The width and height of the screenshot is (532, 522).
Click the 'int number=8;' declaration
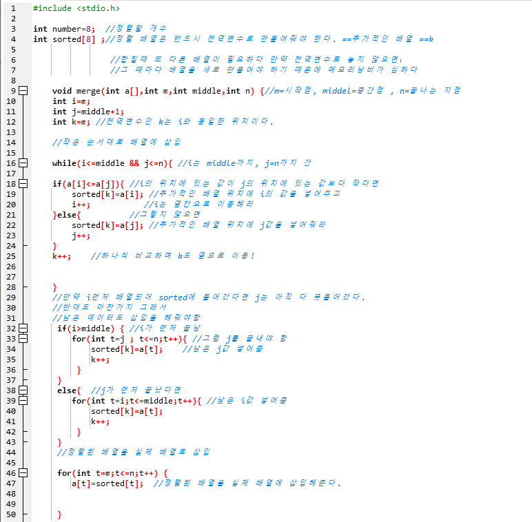[64, 29]
